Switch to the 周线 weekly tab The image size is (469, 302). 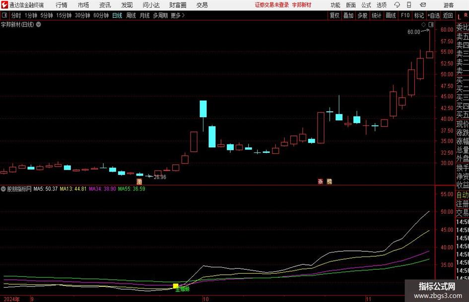click(x=131, y=15)
